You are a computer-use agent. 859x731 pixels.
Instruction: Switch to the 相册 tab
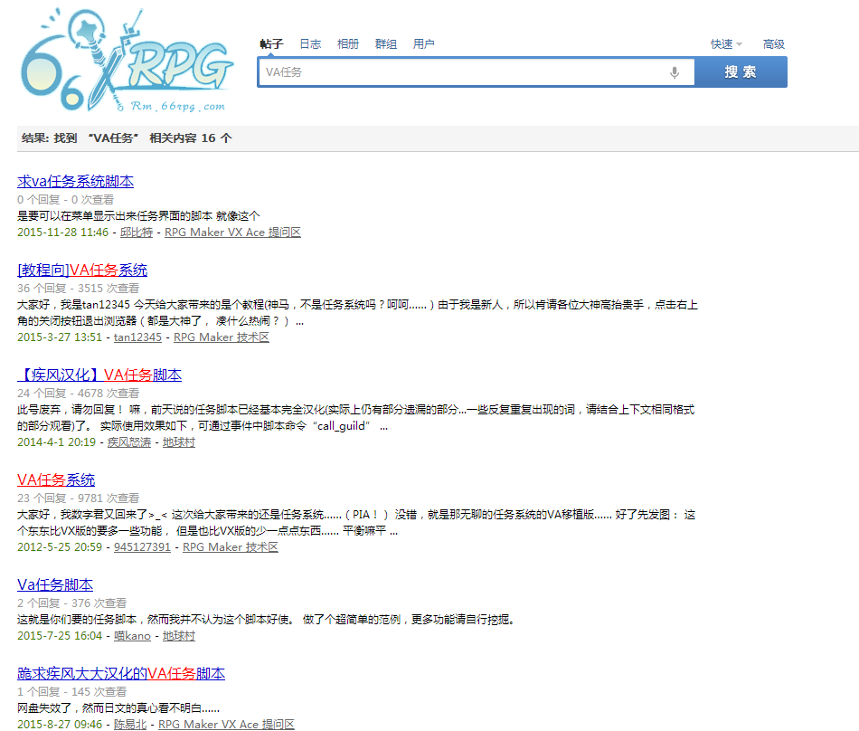(x=348, y=43)
